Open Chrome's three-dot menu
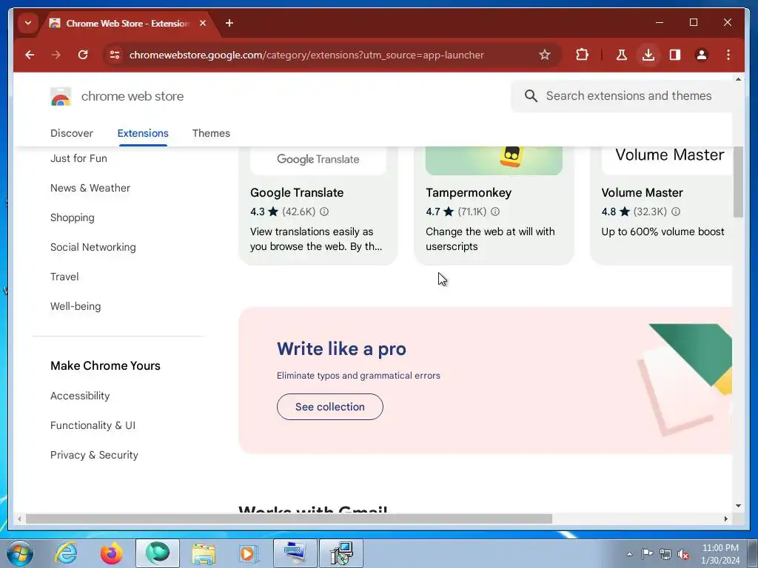758x568 pixels. point(728,55)
